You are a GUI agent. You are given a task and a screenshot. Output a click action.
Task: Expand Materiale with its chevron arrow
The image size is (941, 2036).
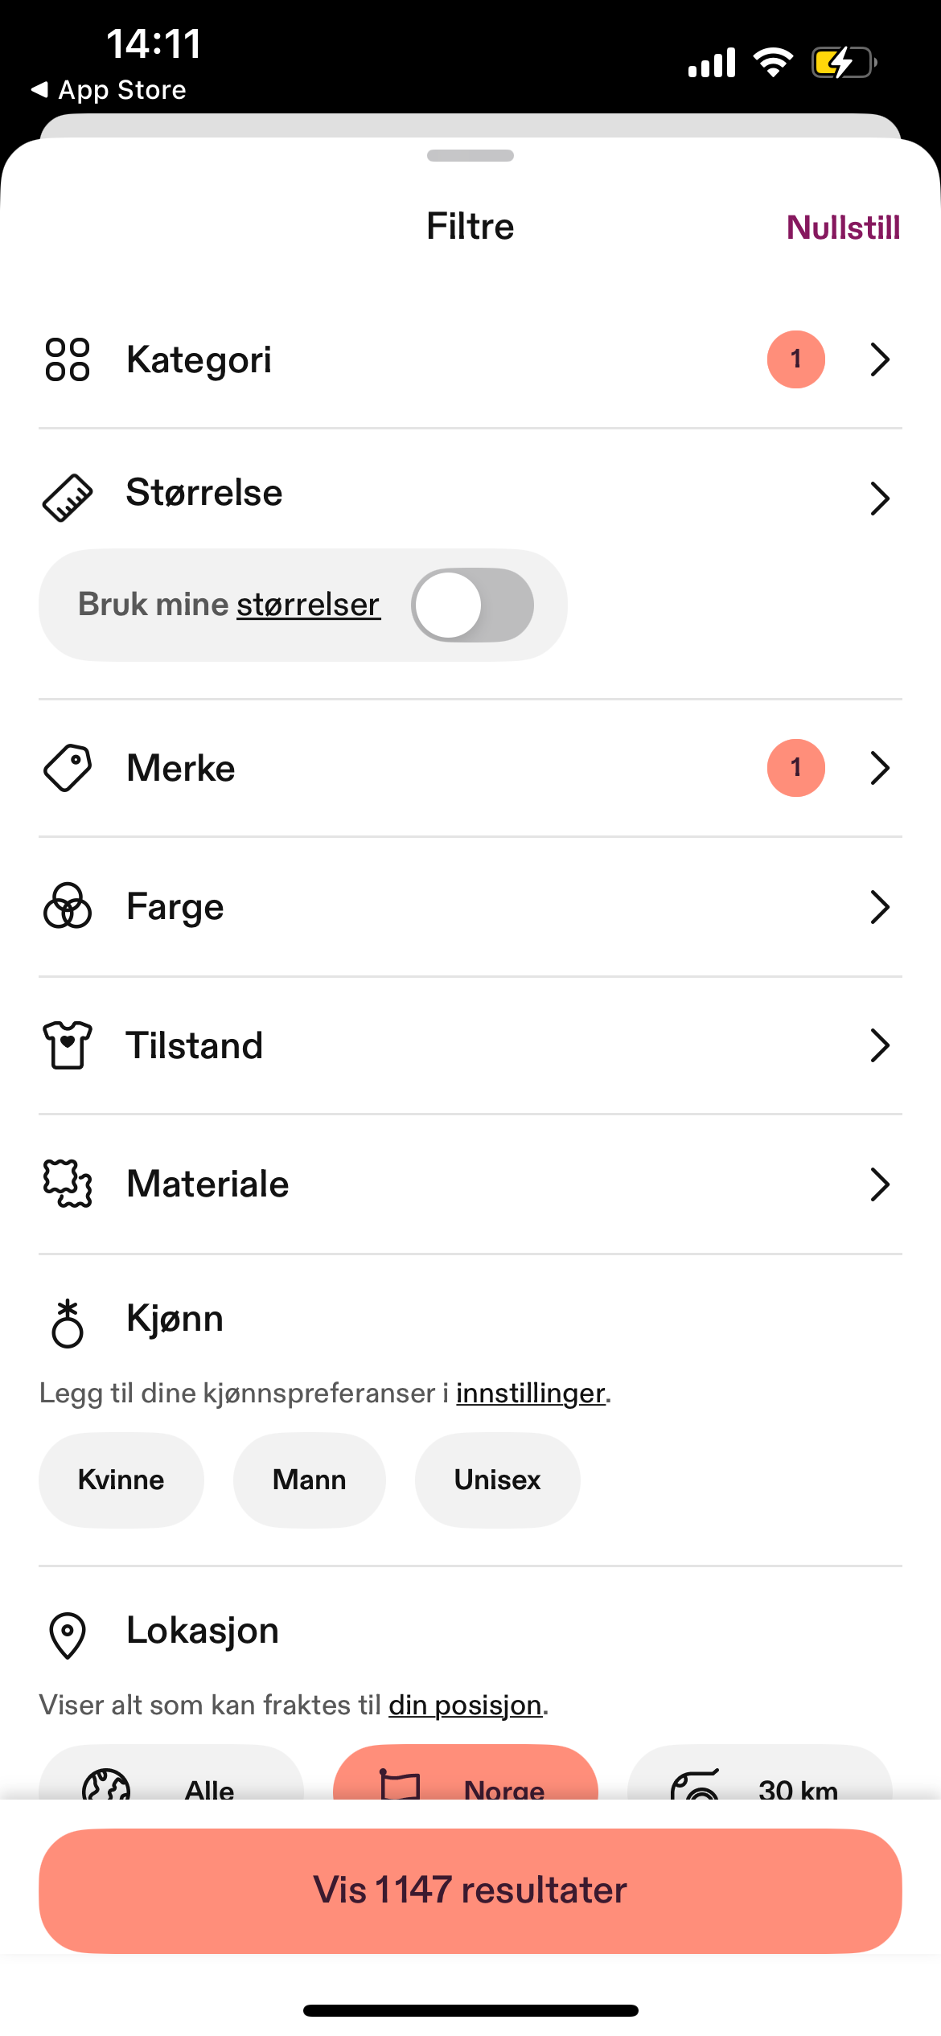(880, 1184)
